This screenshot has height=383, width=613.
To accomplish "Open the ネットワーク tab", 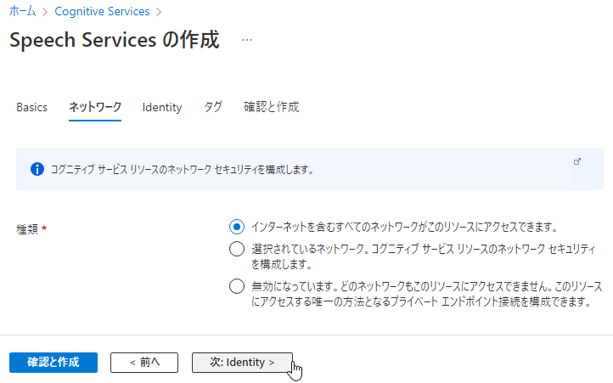I will point(95,107).
